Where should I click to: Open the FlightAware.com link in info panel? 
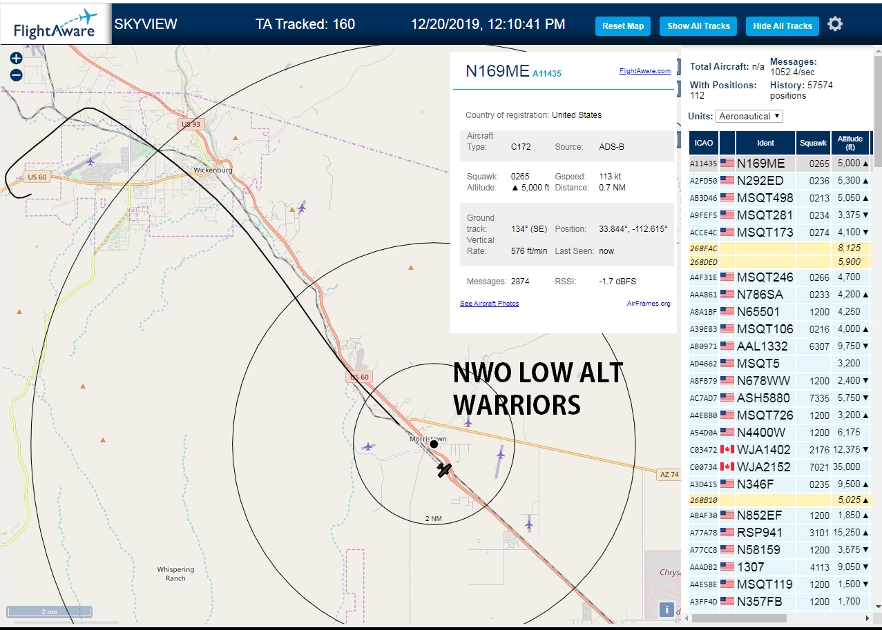tap(645, 71)
